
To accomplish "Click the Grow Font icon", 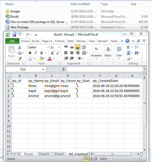I will (x=52, y=53).
